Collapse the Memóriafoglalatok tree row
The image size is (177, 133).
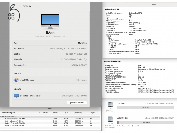[1, 116]
